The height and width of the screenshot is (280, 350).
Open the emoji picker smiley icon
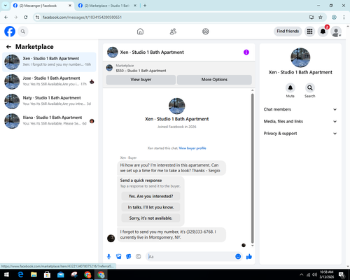[x=238, y=257]
